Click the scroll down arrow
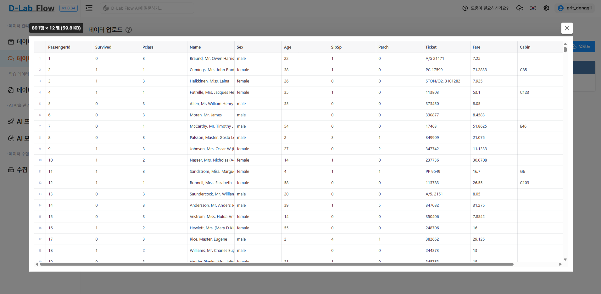 (x=565, y=259)
